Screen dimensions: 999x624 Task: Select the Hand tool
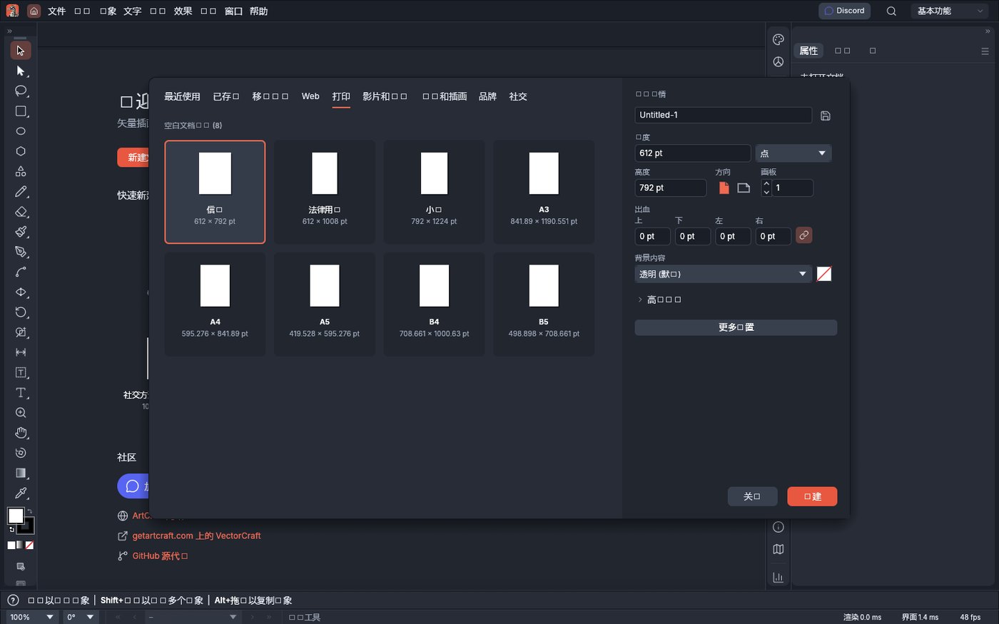[x=21, y=433]
